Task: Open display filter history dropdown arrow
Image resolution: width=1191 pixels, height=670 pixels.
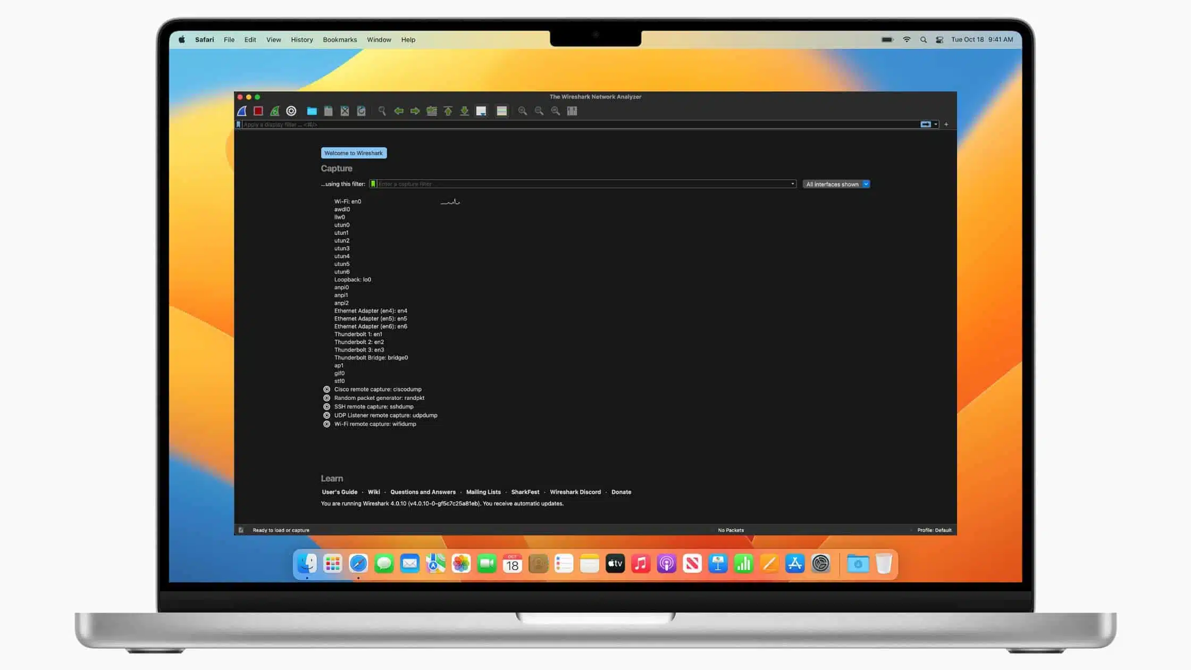Action: tap(936, 124)
